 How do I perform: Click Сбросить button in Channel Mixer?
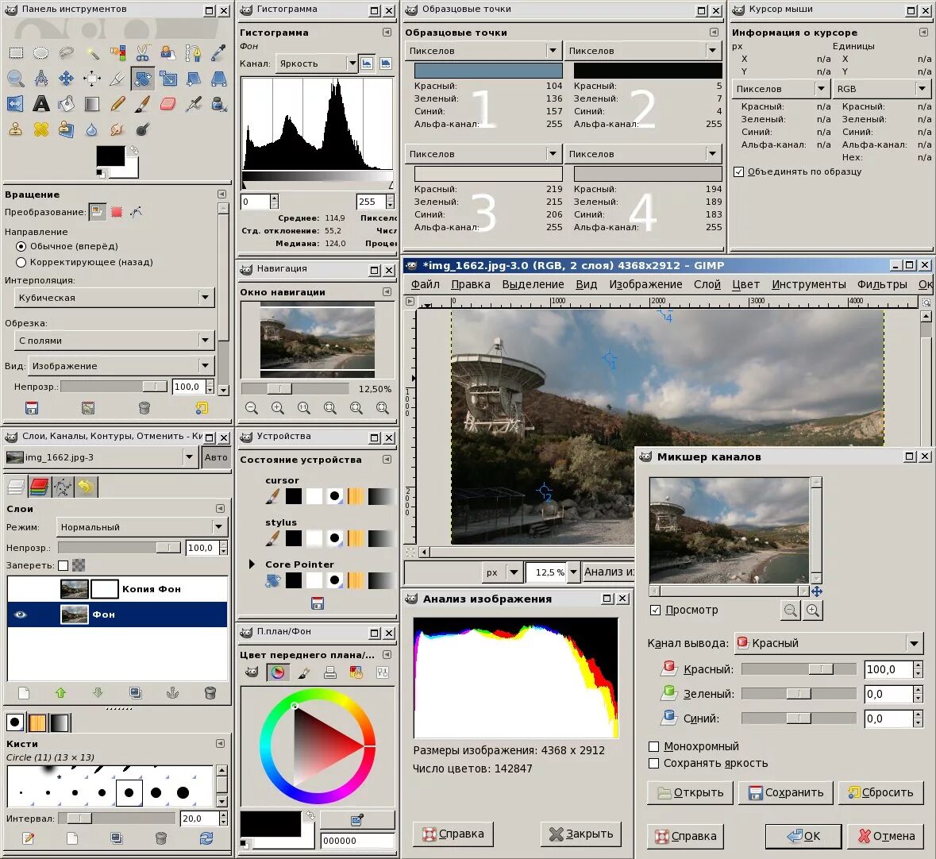(881, 793)
